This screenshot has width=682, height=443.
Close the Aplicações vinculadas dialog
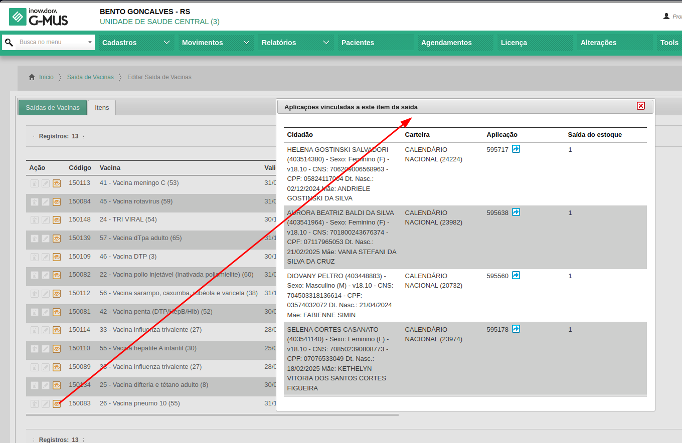coord(641,106)
